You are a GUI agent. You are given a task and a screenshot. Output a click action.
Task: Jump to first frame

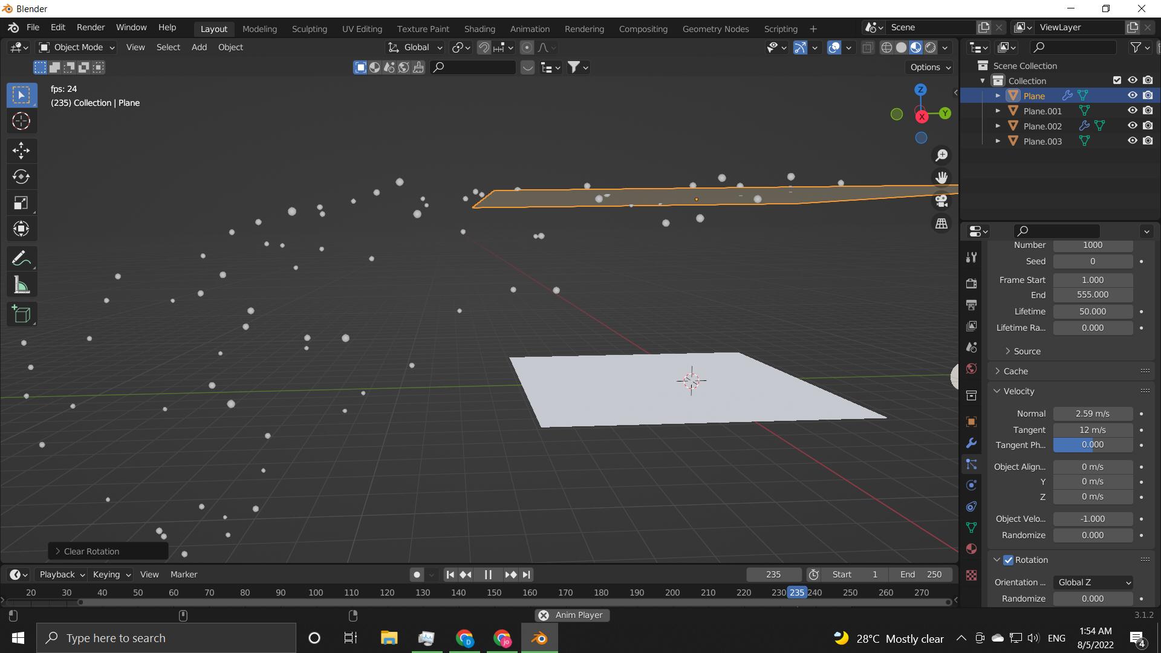pos(450,575)
